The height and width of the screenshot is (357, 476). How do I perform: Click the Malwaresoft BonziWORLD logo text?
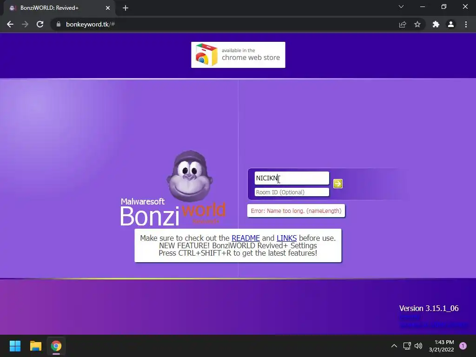tap(173, 213)
